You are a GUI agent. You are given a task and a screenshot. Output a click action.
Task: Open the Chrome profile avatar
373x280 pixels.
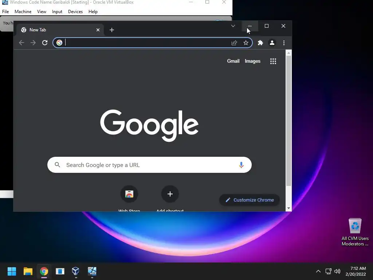[x=272, y=43]
